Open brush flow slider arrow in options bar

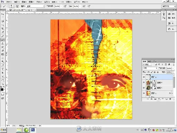point(80,6)
